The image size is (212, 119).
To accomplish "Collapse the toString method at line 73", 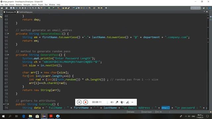I will (x=8, y=104).
